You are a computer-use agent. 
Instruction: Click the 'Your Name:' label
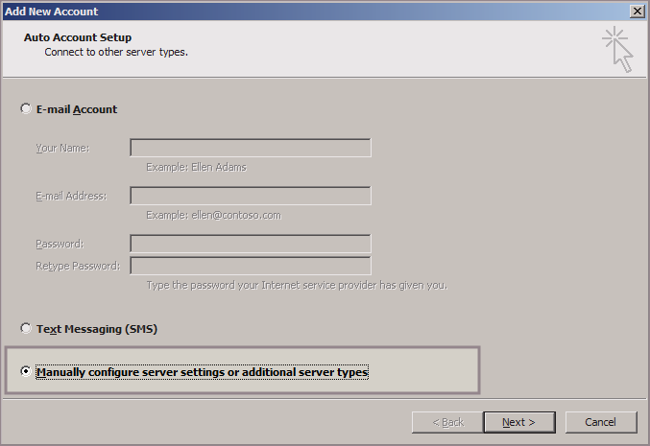(63, 148)
